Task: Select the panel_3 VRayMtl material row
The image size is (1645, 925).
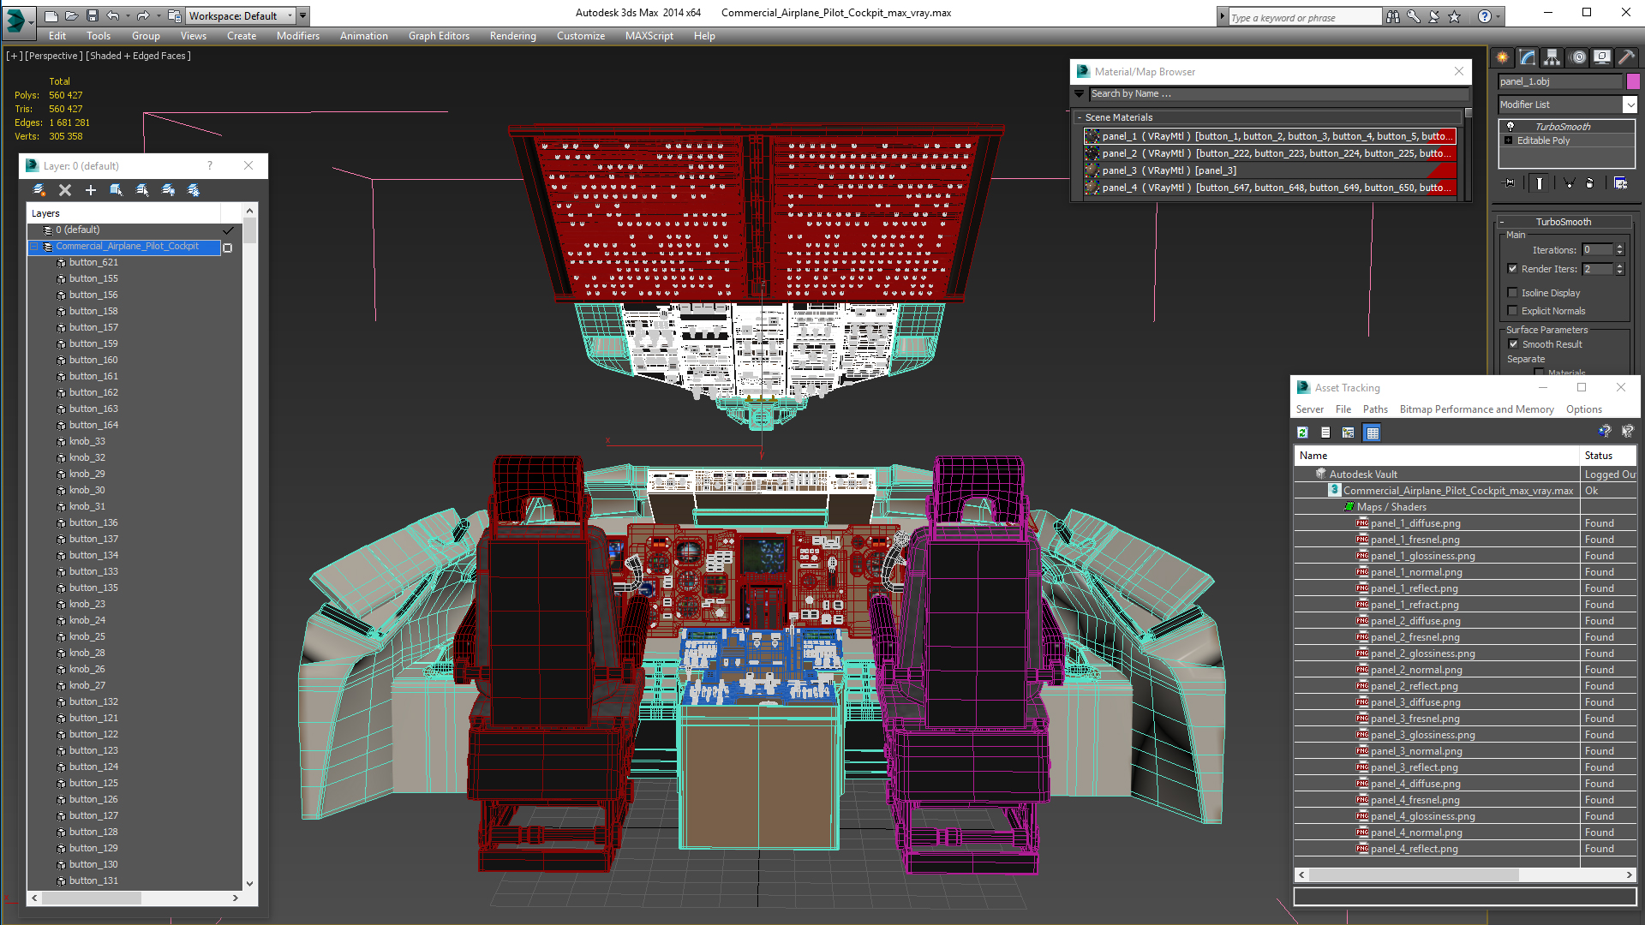Action: click(x=1270, y=170)
